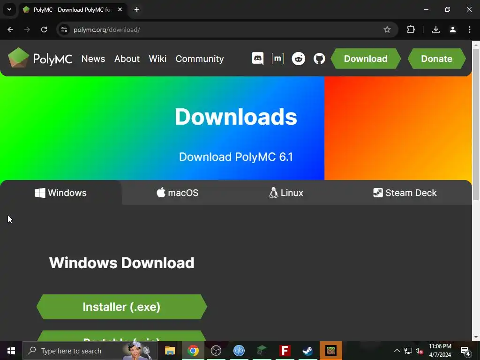Image resolution: width=480 pixels, height=360 pixels.
Task: Open the Discord icon link
Action: coord(258,58)
